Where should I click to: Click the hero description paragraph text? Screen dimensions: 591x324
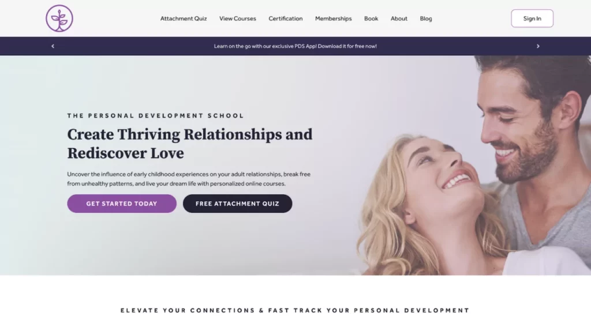coord(189,179)
